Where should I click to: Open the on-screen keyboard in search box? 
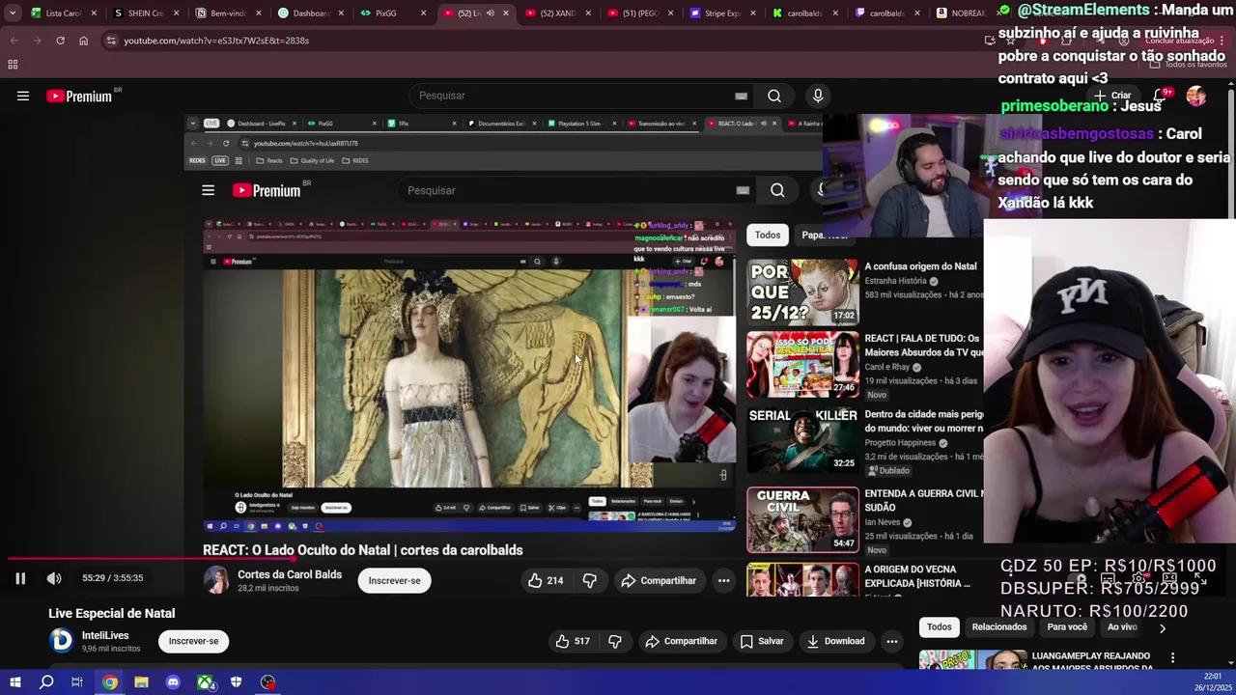(741, 96)
